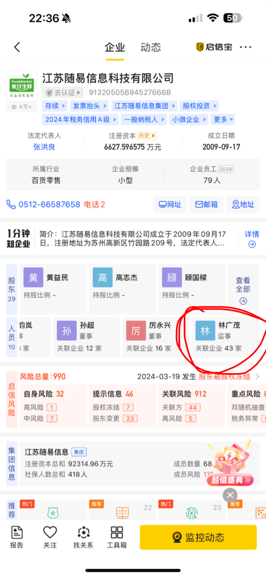
Task: Tap the 去认证 verification badge
Action: click(x=63, y=92)
